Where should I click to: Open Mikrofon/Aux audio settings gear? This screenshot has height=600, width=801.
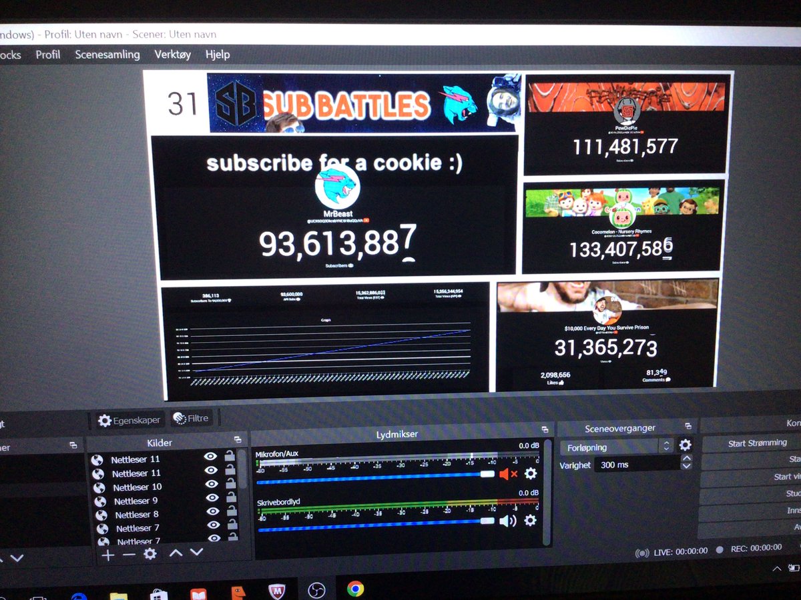point(531,473)
